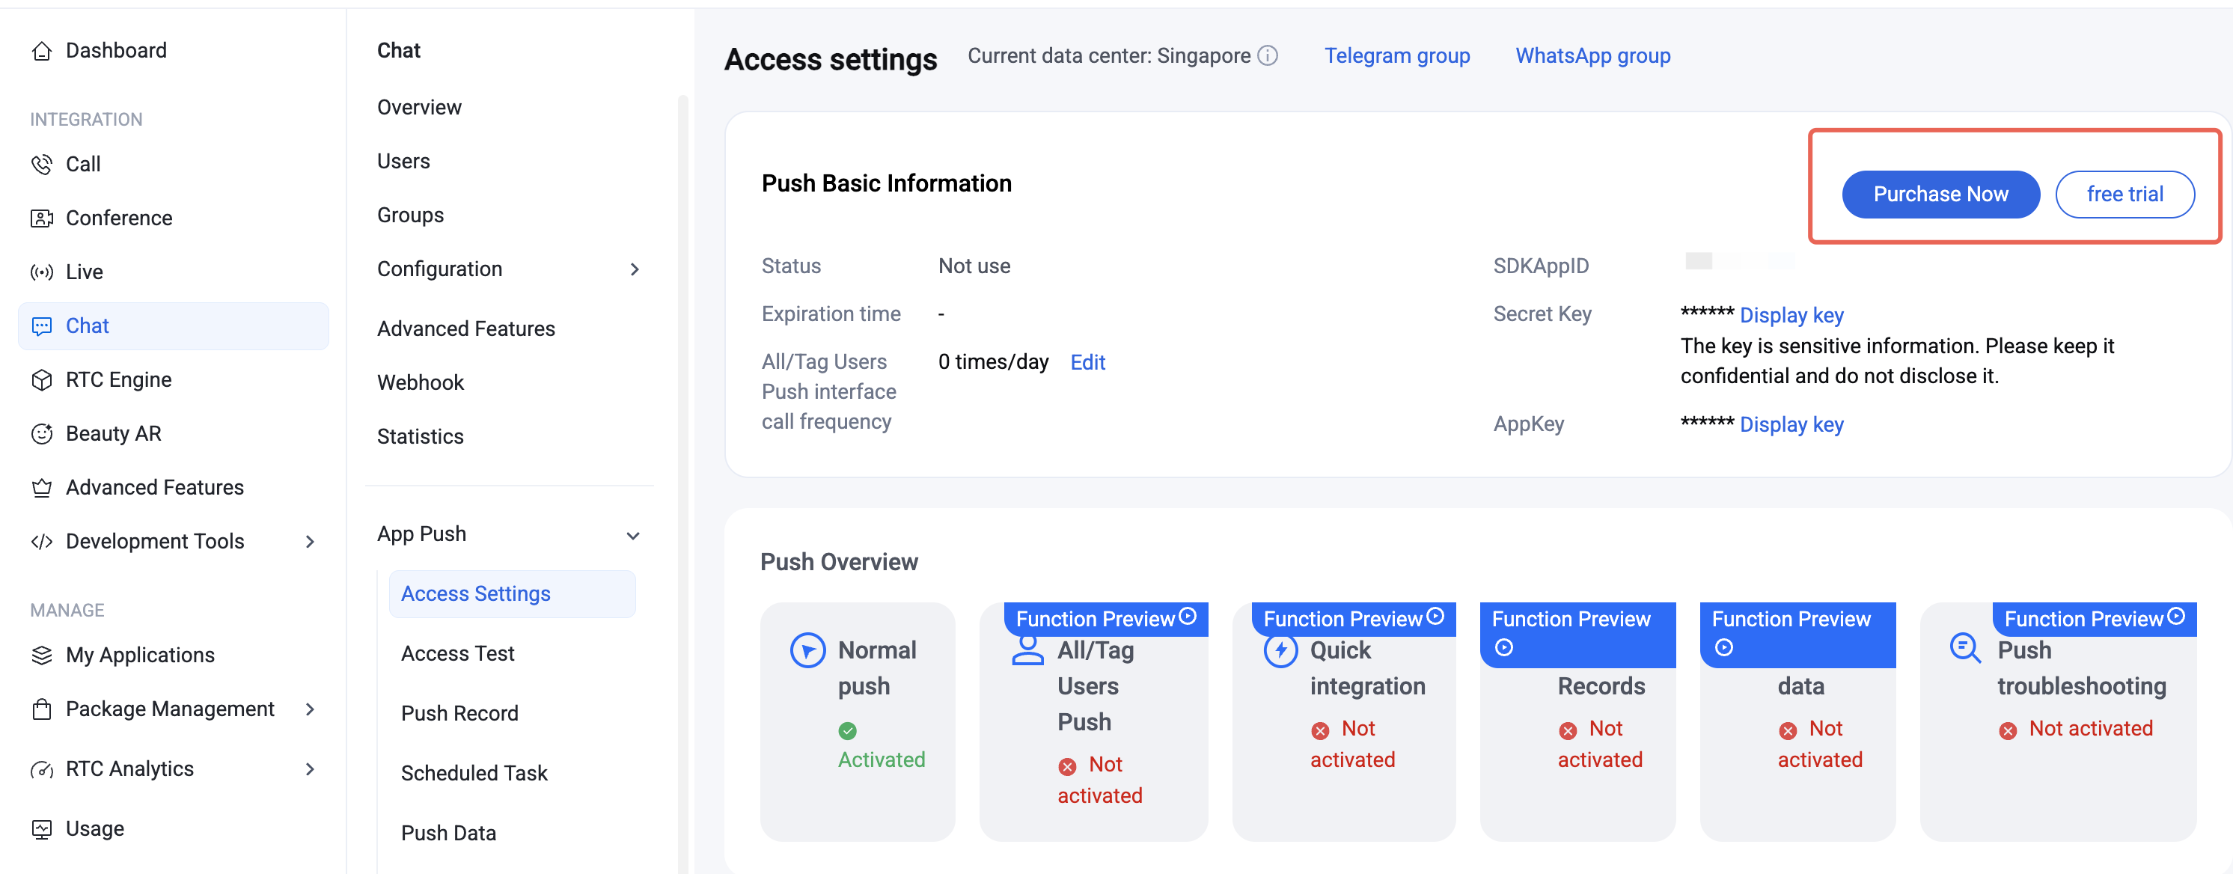Click the data center info icon

(x=1268, y=56)
